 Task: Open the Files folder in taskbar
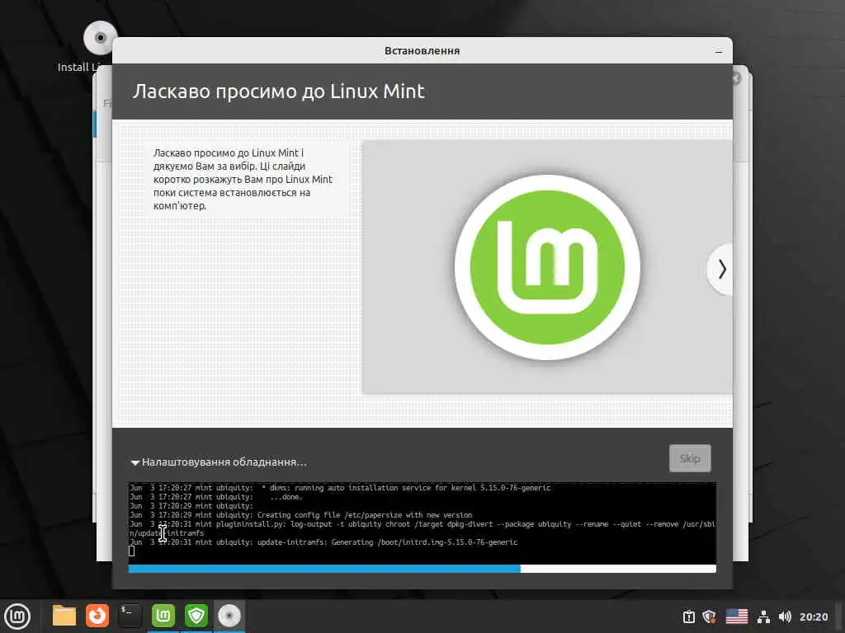[x=64, y=616]
